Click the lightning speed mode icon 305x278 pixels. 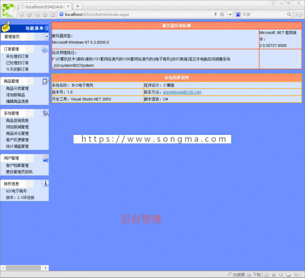pos(216,14)
